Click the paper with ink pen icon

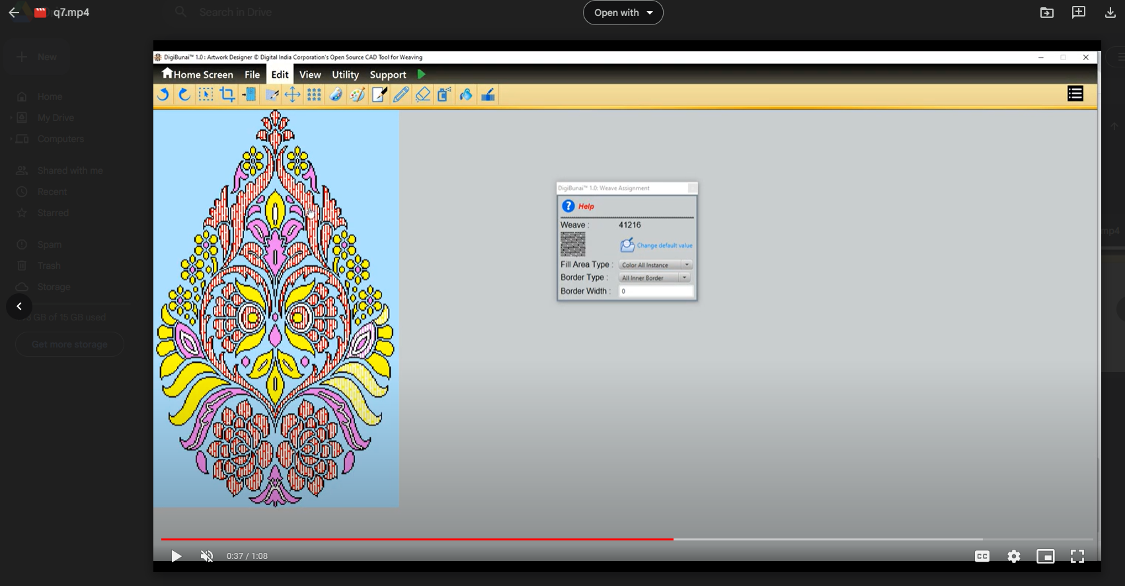tap(379, 94)
